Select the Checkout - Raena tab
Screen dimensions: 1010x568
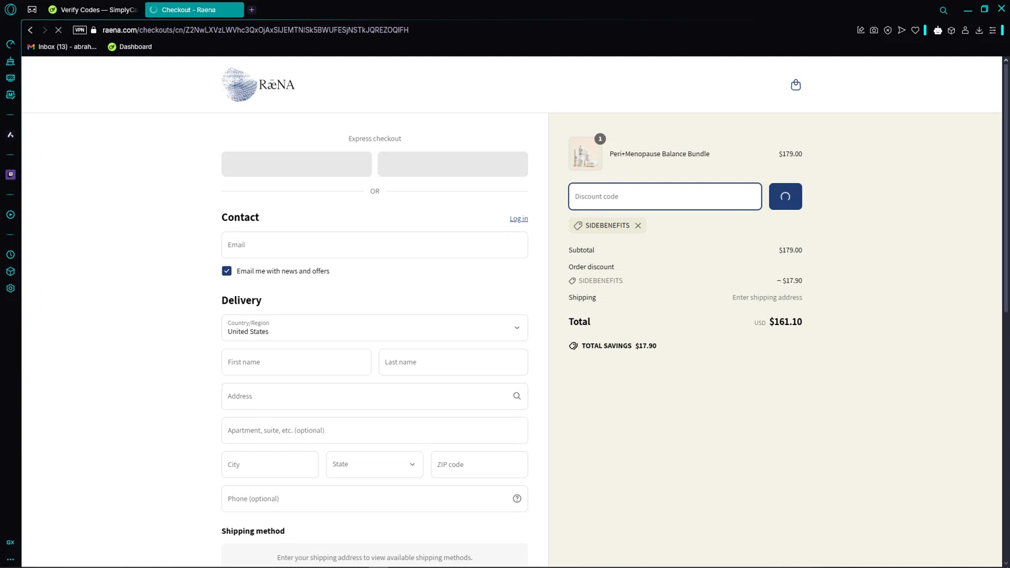194,10
